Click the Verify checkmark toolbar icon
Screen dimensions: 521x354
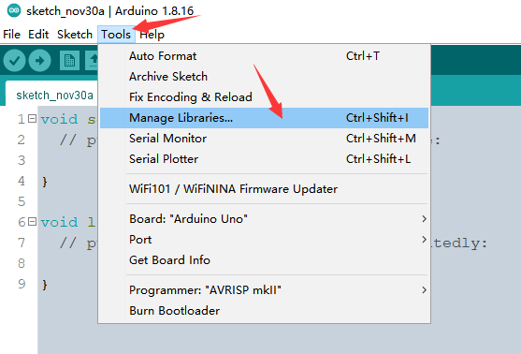14,61
